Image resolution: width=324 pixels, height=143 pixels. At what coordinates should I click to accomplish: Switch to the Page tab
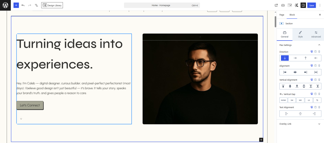(x=282, y=15)
